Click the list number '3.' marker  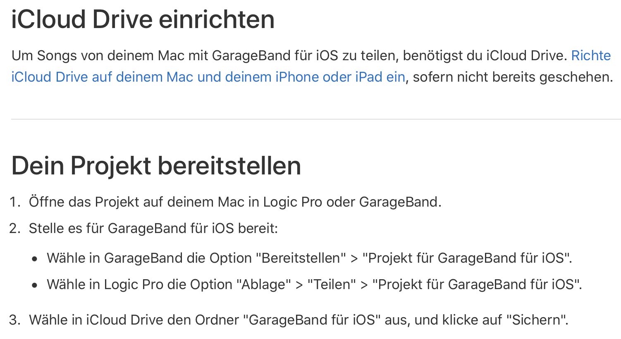[x=15, y=320]
